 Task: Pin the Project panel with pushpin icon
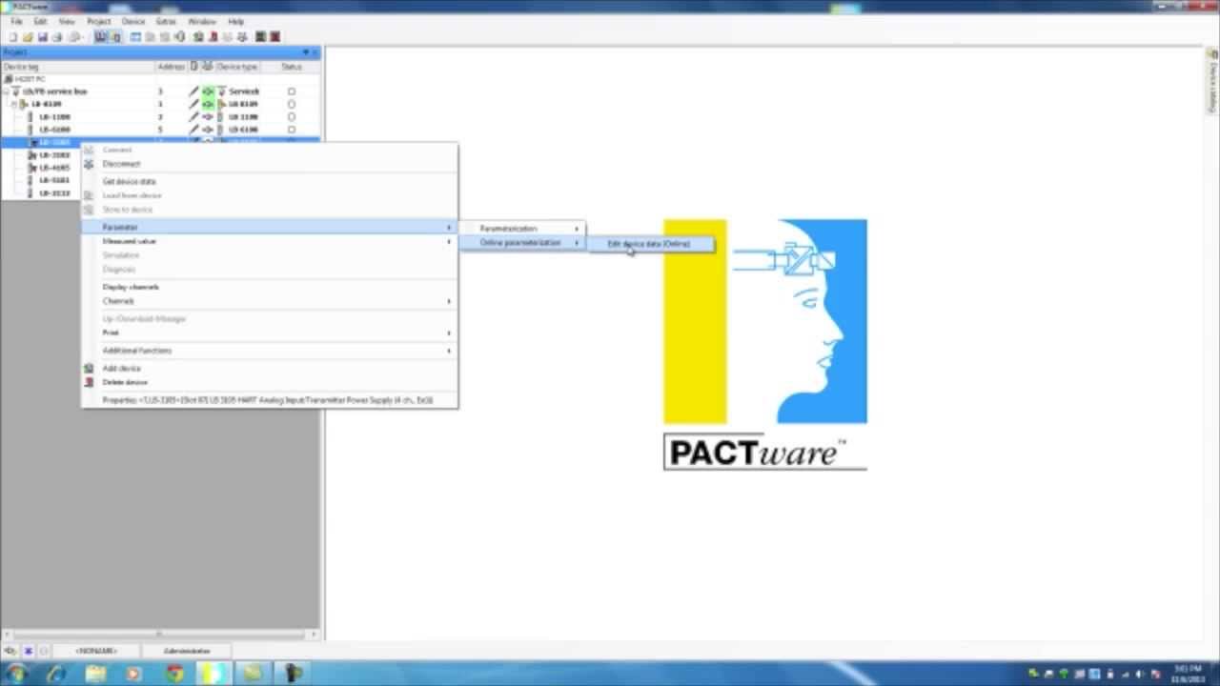306,52
